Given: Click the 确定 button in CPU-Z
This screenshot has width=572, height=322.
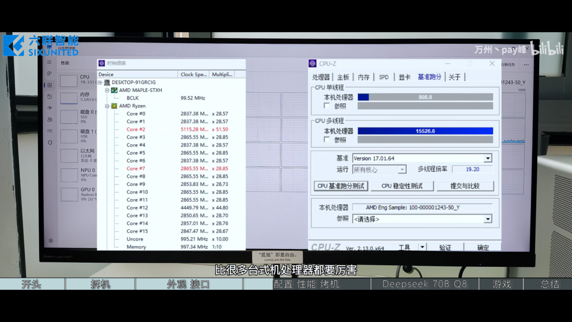Looking at the screenshot, I should (483, 247).
